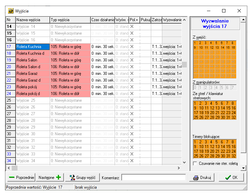The height and width of the screenshot is (193, 252).
Task: Confirm with the OK checkmark button
Action: tap(232, 178)
